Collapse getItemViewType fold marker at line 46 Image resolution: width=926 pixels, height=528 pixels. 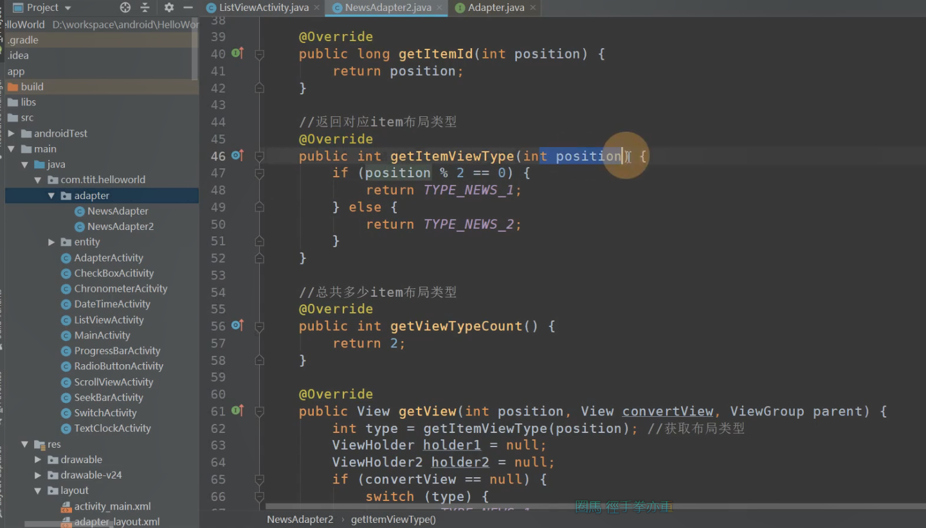[x=259, y=156]
